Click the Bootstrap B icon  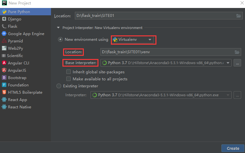[4, 78]
